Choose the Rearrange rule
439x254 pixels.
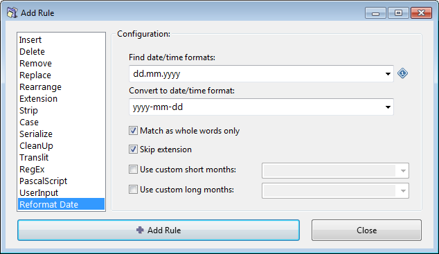62,87
